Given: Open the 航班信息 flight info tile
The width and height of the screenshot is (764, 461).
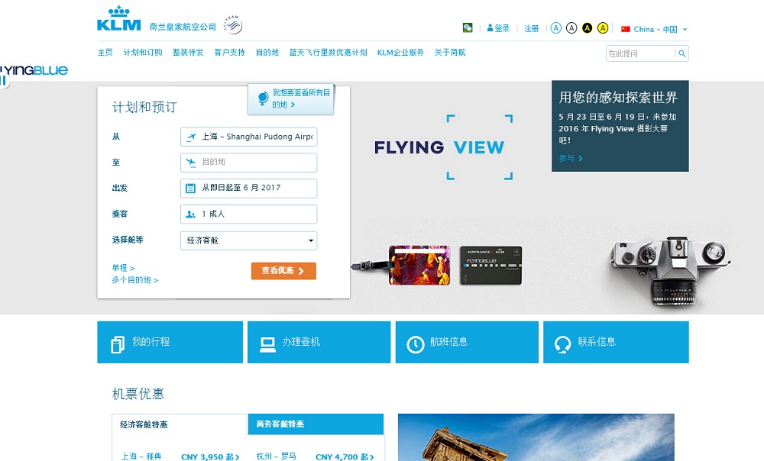Looking at the screenshot, I should tap(467, 342).
